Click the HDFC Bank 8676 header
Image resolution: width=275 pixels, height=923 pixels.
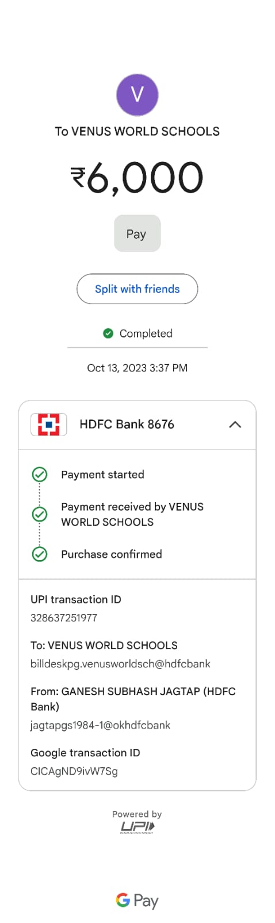click(x=137, y=425)
